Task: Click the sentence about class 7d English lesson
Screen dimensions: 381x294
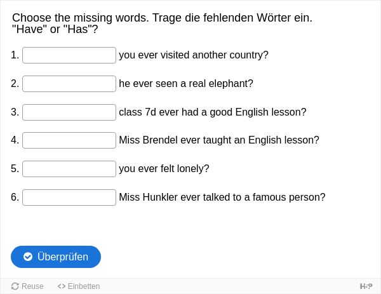Action: [x=213, y=112]
